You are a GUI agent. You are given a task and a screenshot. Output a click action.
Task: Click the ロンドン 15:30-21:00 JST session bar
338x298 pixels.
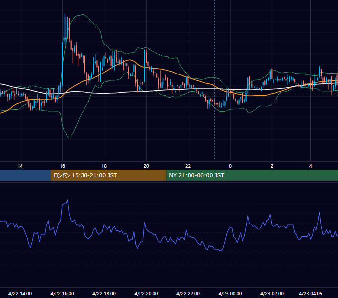(x=108, y=175)
